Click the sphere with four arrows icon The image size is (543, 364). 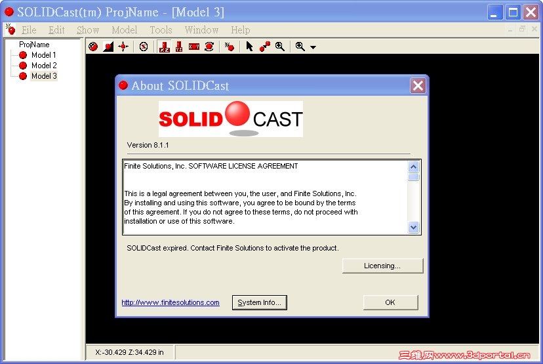[x=123, y=47]
